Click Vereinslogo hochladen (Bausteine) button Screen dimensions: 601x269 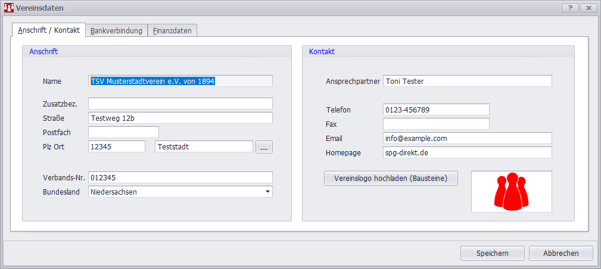(391, 179)
